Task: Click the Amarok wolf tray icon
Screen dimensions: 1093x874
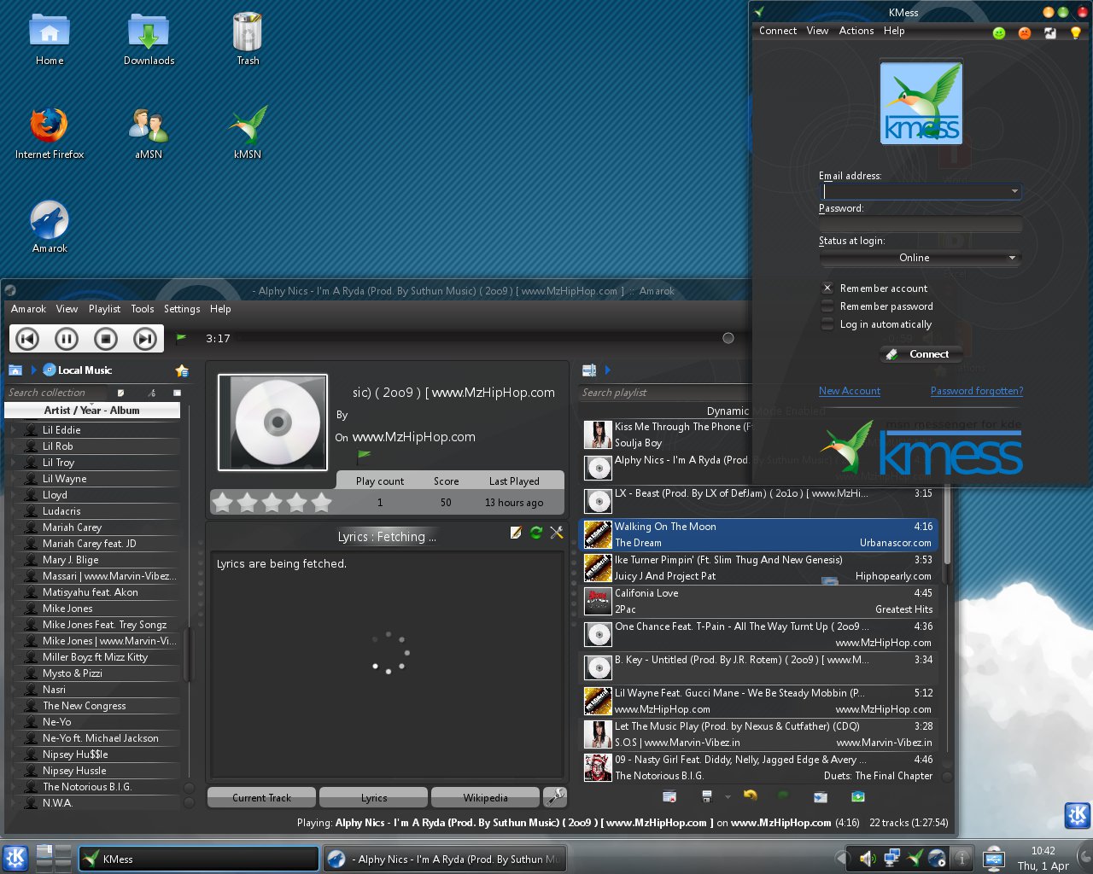Action: (x=937, y=859)
